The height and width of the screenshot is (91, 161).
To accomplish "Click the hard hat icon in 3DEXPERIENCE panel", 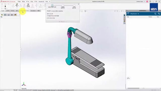I will 128,78.
